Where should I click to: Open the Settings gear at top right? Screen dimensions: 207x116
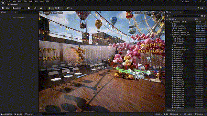[201, 8]
